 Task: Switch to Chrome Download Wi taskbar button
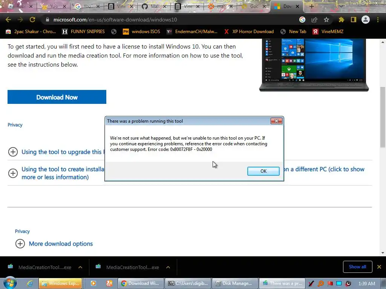[140, 283]
